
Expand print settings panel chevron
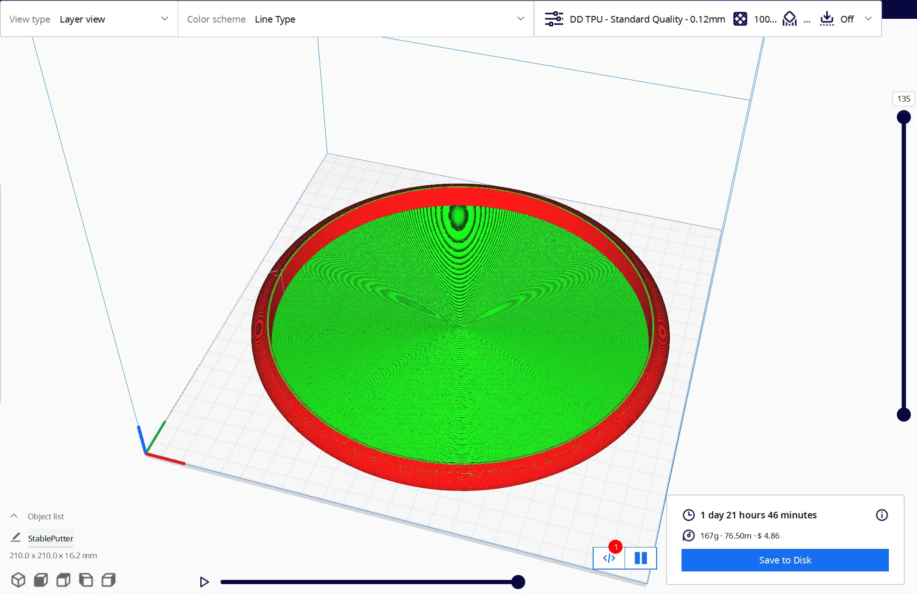click(868, 19)
